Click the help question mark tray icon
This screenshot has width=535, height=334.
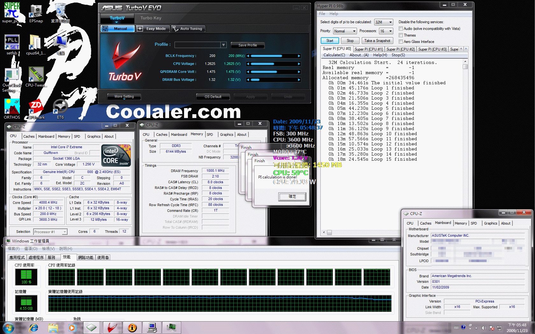pyautogui.click(x=463, y=327)
